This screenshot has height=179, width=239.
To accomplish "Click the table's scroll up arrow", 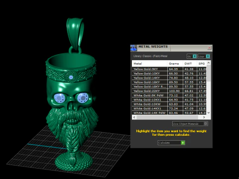I will click(x=209, y=63).
